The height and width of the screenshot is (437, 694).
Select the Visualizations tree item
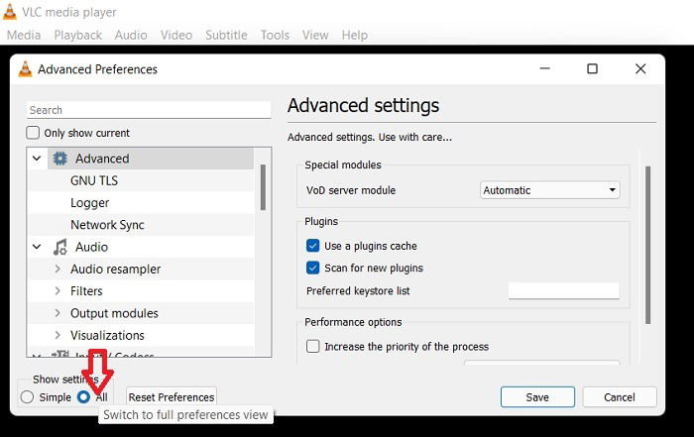coord(107,335)
